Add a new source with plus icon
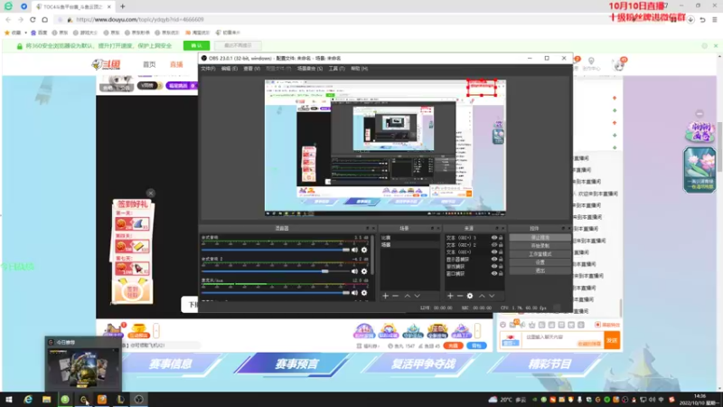 pos(450,296)
